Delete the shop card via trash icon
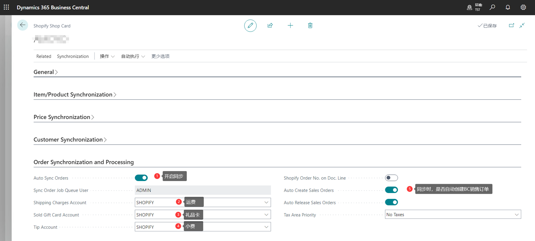Viewport: 535px width, 241px height. (x=310, y=25)
